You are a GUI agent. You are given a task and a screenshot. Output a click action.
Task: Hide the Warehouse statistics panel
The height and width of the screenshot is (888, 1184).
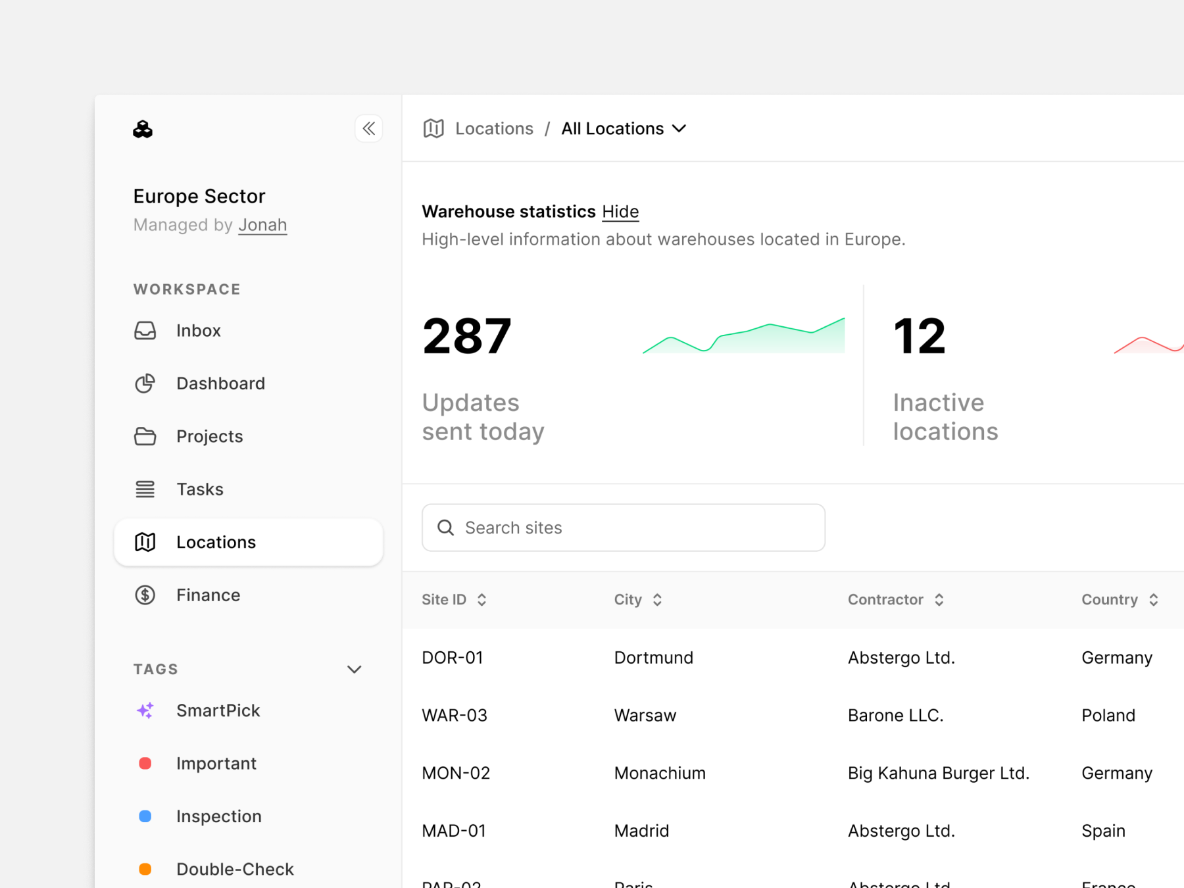(620, 211)
